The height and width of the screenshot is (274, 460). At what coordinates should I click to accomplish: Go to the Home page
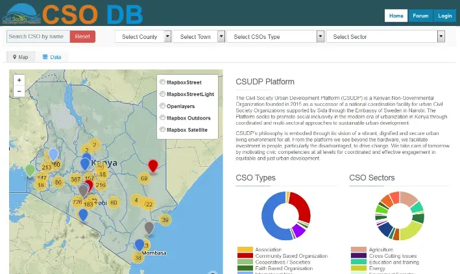396,16
